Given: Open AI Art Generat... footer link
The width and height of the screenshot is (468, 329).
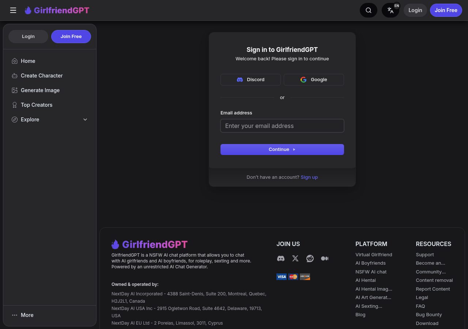Looking at the screenshot, I should point(373,298).
